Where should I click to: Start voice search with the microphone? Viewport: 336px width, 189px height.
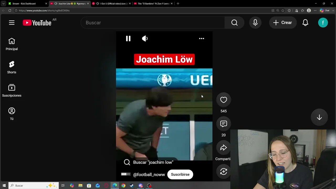255,23
